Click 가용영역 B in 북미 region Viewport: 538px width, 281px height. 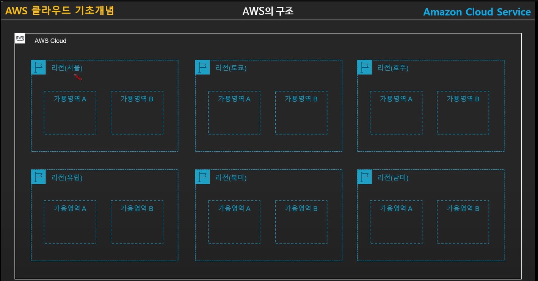(x=301, y=222)
